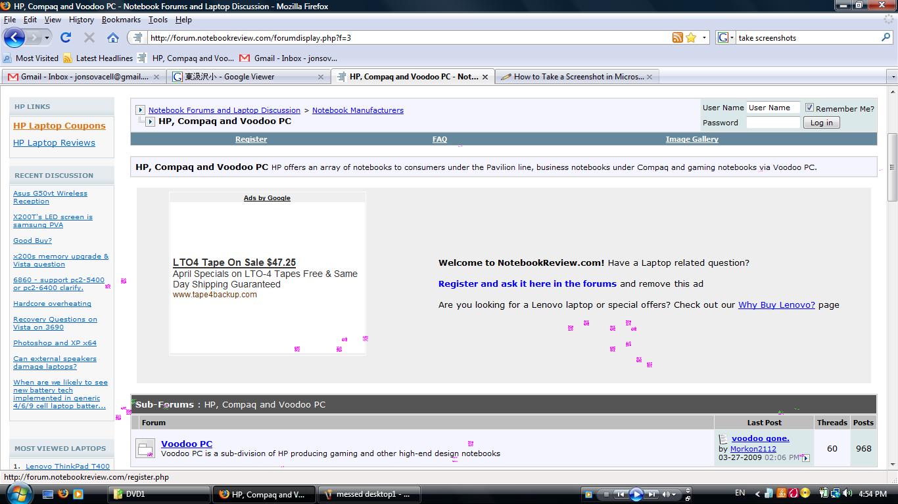Open the Bookmarks menu

pos(121,20)
